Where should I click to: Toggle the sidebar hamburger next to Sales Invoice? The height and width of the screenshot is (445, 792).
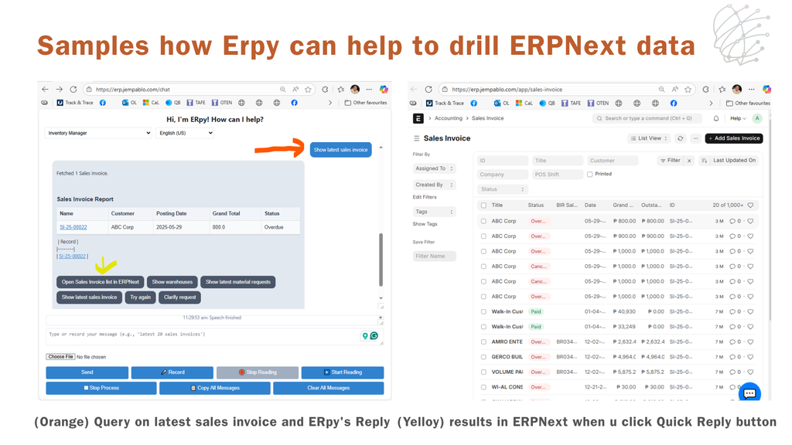[x=417, y=138]
